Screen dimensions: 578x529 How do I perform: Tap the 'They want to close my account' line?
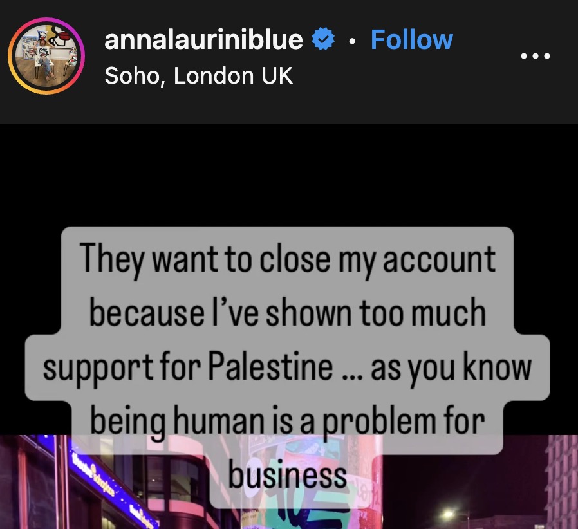point(287,259)
